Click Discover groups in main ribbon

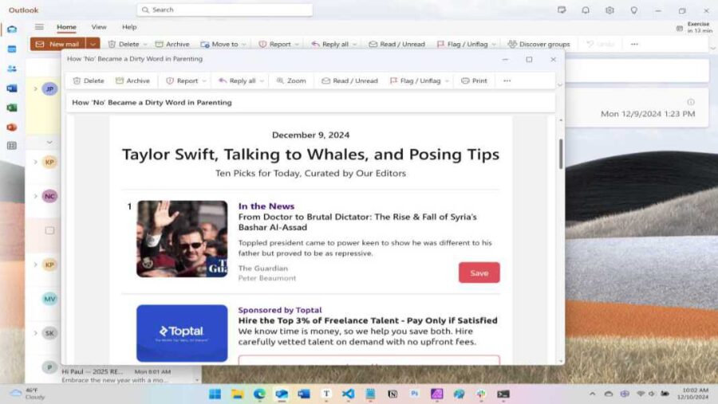pyautogui.click(x=538, y=44)
